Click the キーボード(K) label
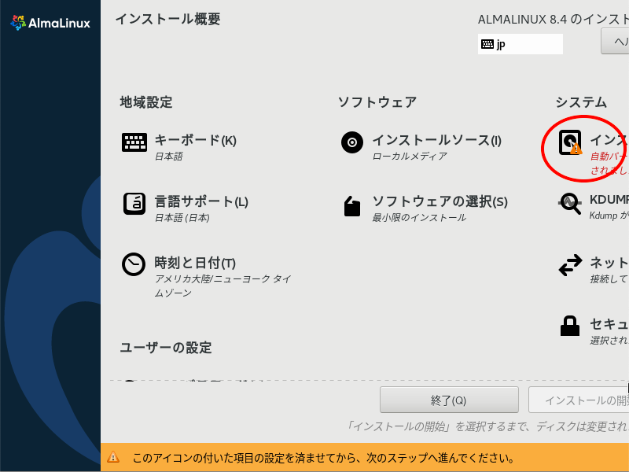This screenshot has width=629, height=472. pyautogui.click(x=195, y=140)
